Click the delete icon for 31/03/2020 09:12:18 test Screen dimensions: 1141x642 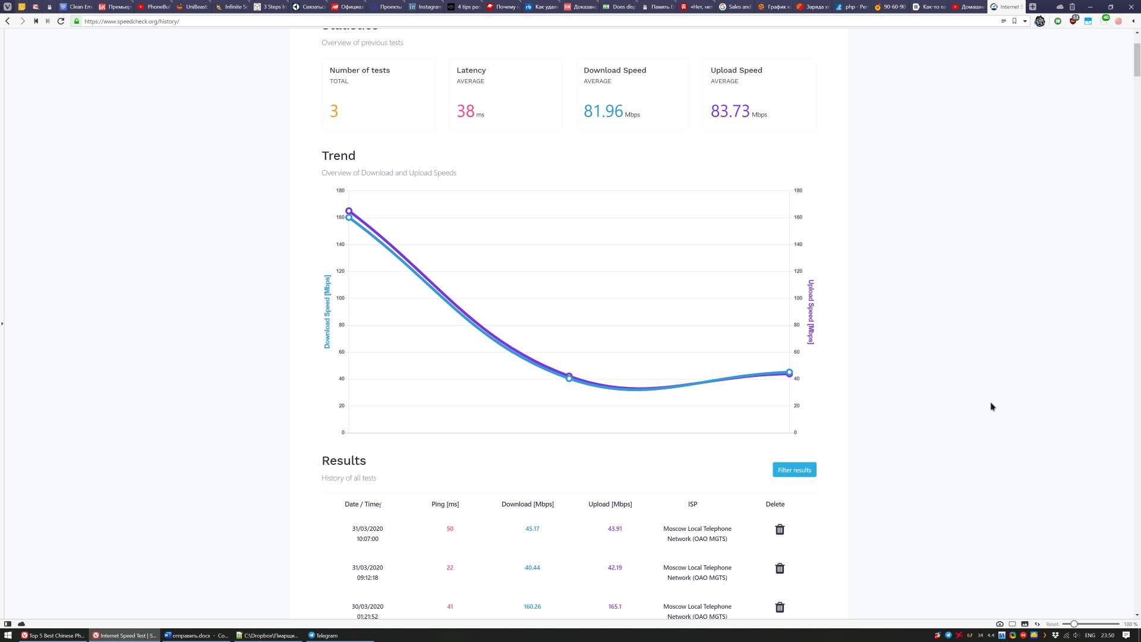(779, 568)
